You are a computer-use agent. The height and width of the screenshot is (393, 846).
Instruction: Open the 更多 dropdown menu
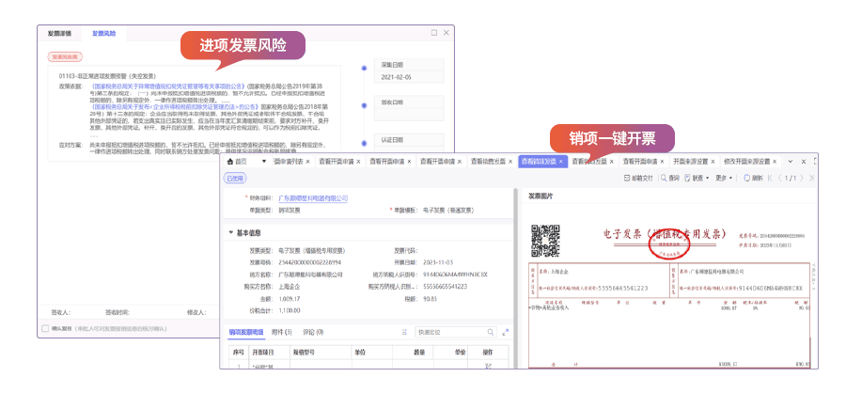coord(724,178)
